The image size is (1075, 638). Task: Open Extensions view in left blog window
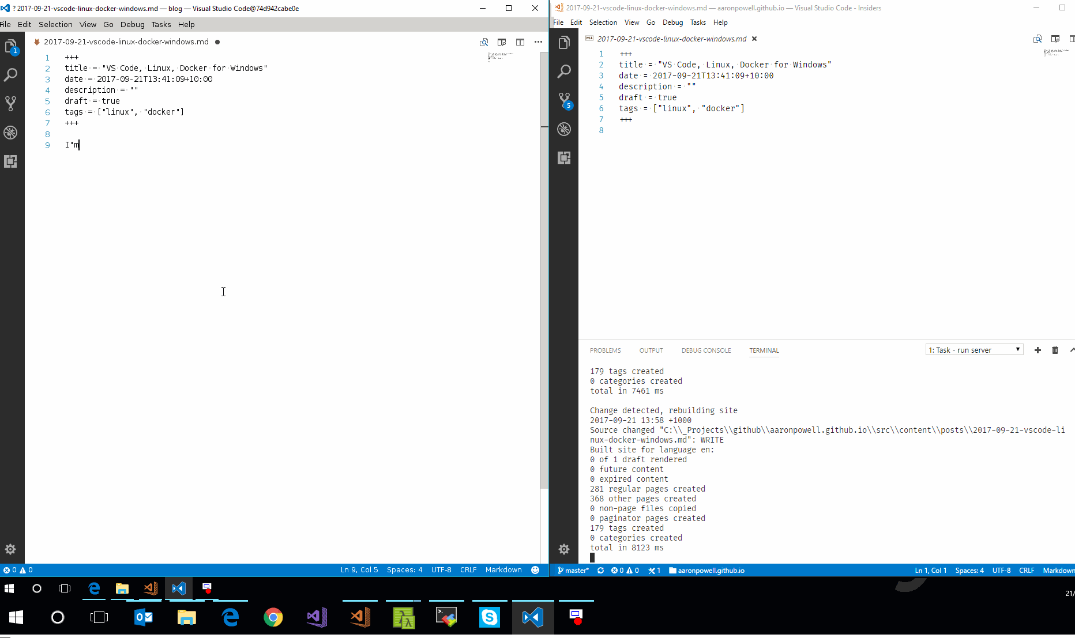11,161
